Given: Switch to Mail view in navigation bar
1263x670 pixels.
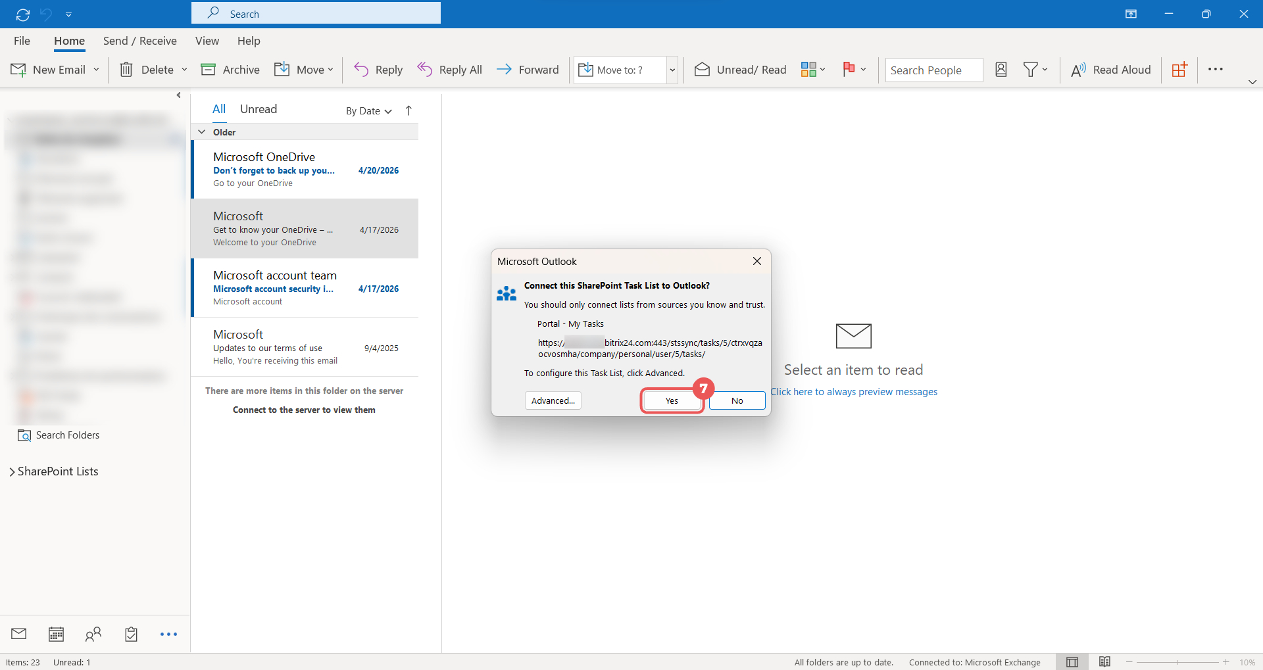Looking at the screenshot, I should (19, 634).
